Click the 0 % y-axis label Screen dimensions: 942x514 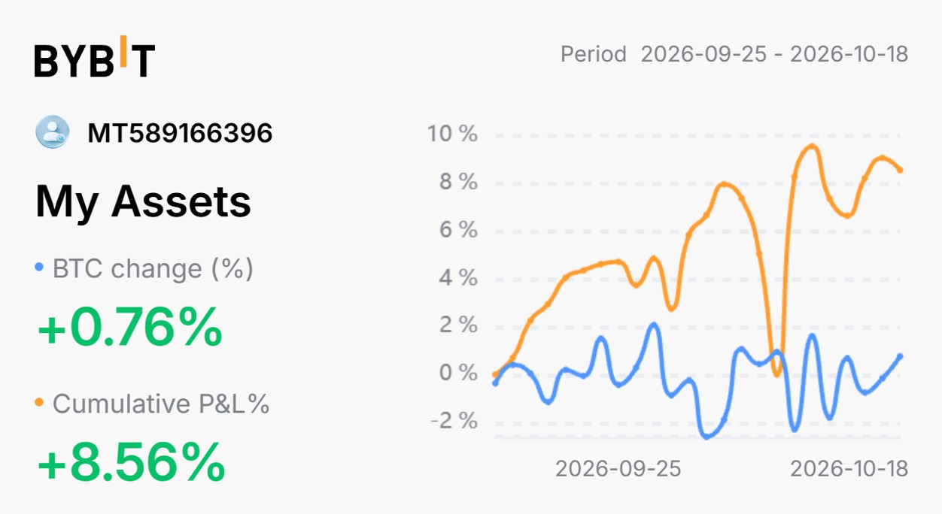[457, 373]
